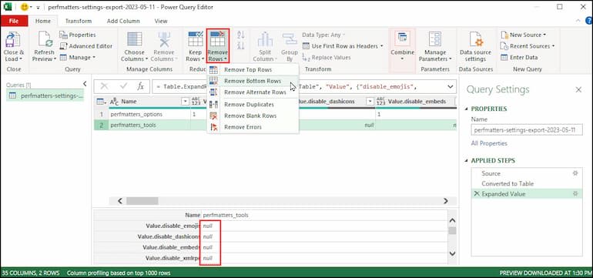Choose Remove Alternate Rows

tap(253, 92)
